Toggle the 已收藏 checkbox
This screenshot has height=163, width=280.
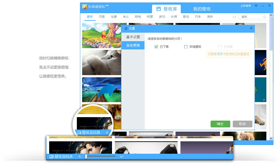[x=220, y=47]
